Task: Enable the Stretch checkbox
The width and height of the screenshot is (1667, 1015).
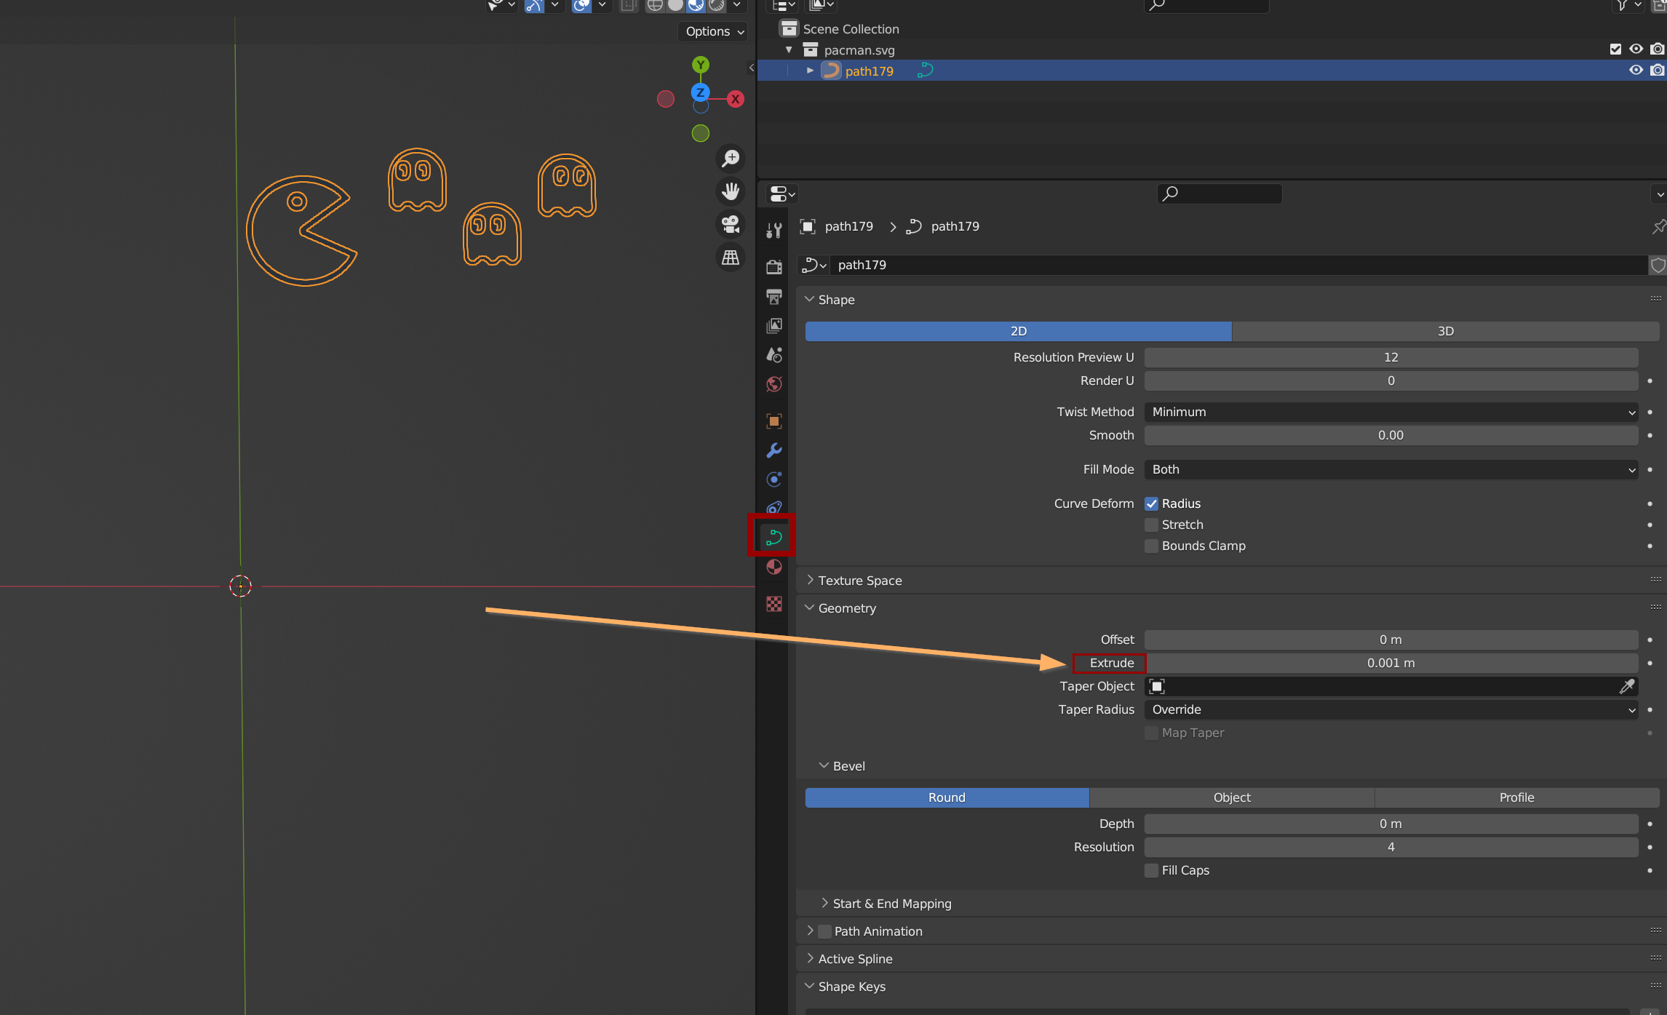Action: coord(1151,525)
